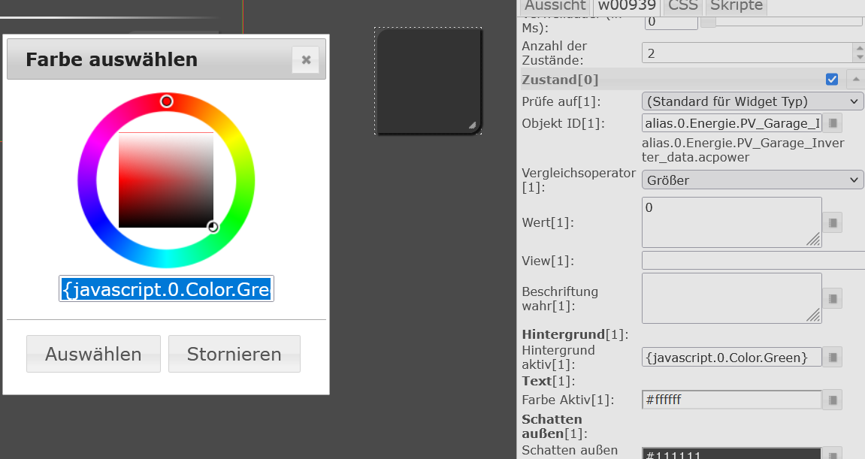Toggle the Zustand[0] checkbox
865x459 pixels.
(831, 80)
